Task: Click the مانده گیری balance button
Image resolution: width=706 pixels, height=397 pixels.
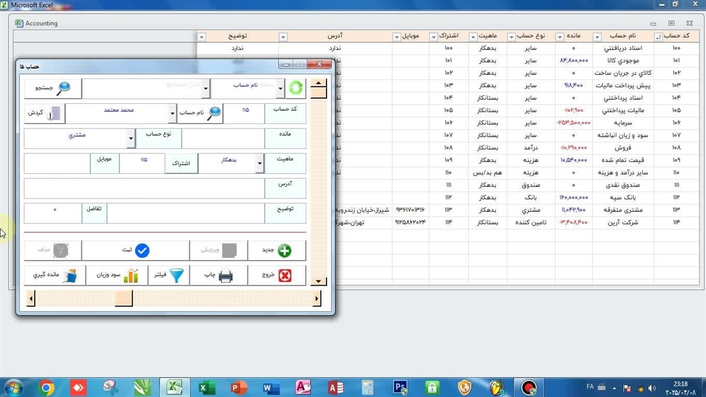Action: pyautogui.click(x=55, y=276)
